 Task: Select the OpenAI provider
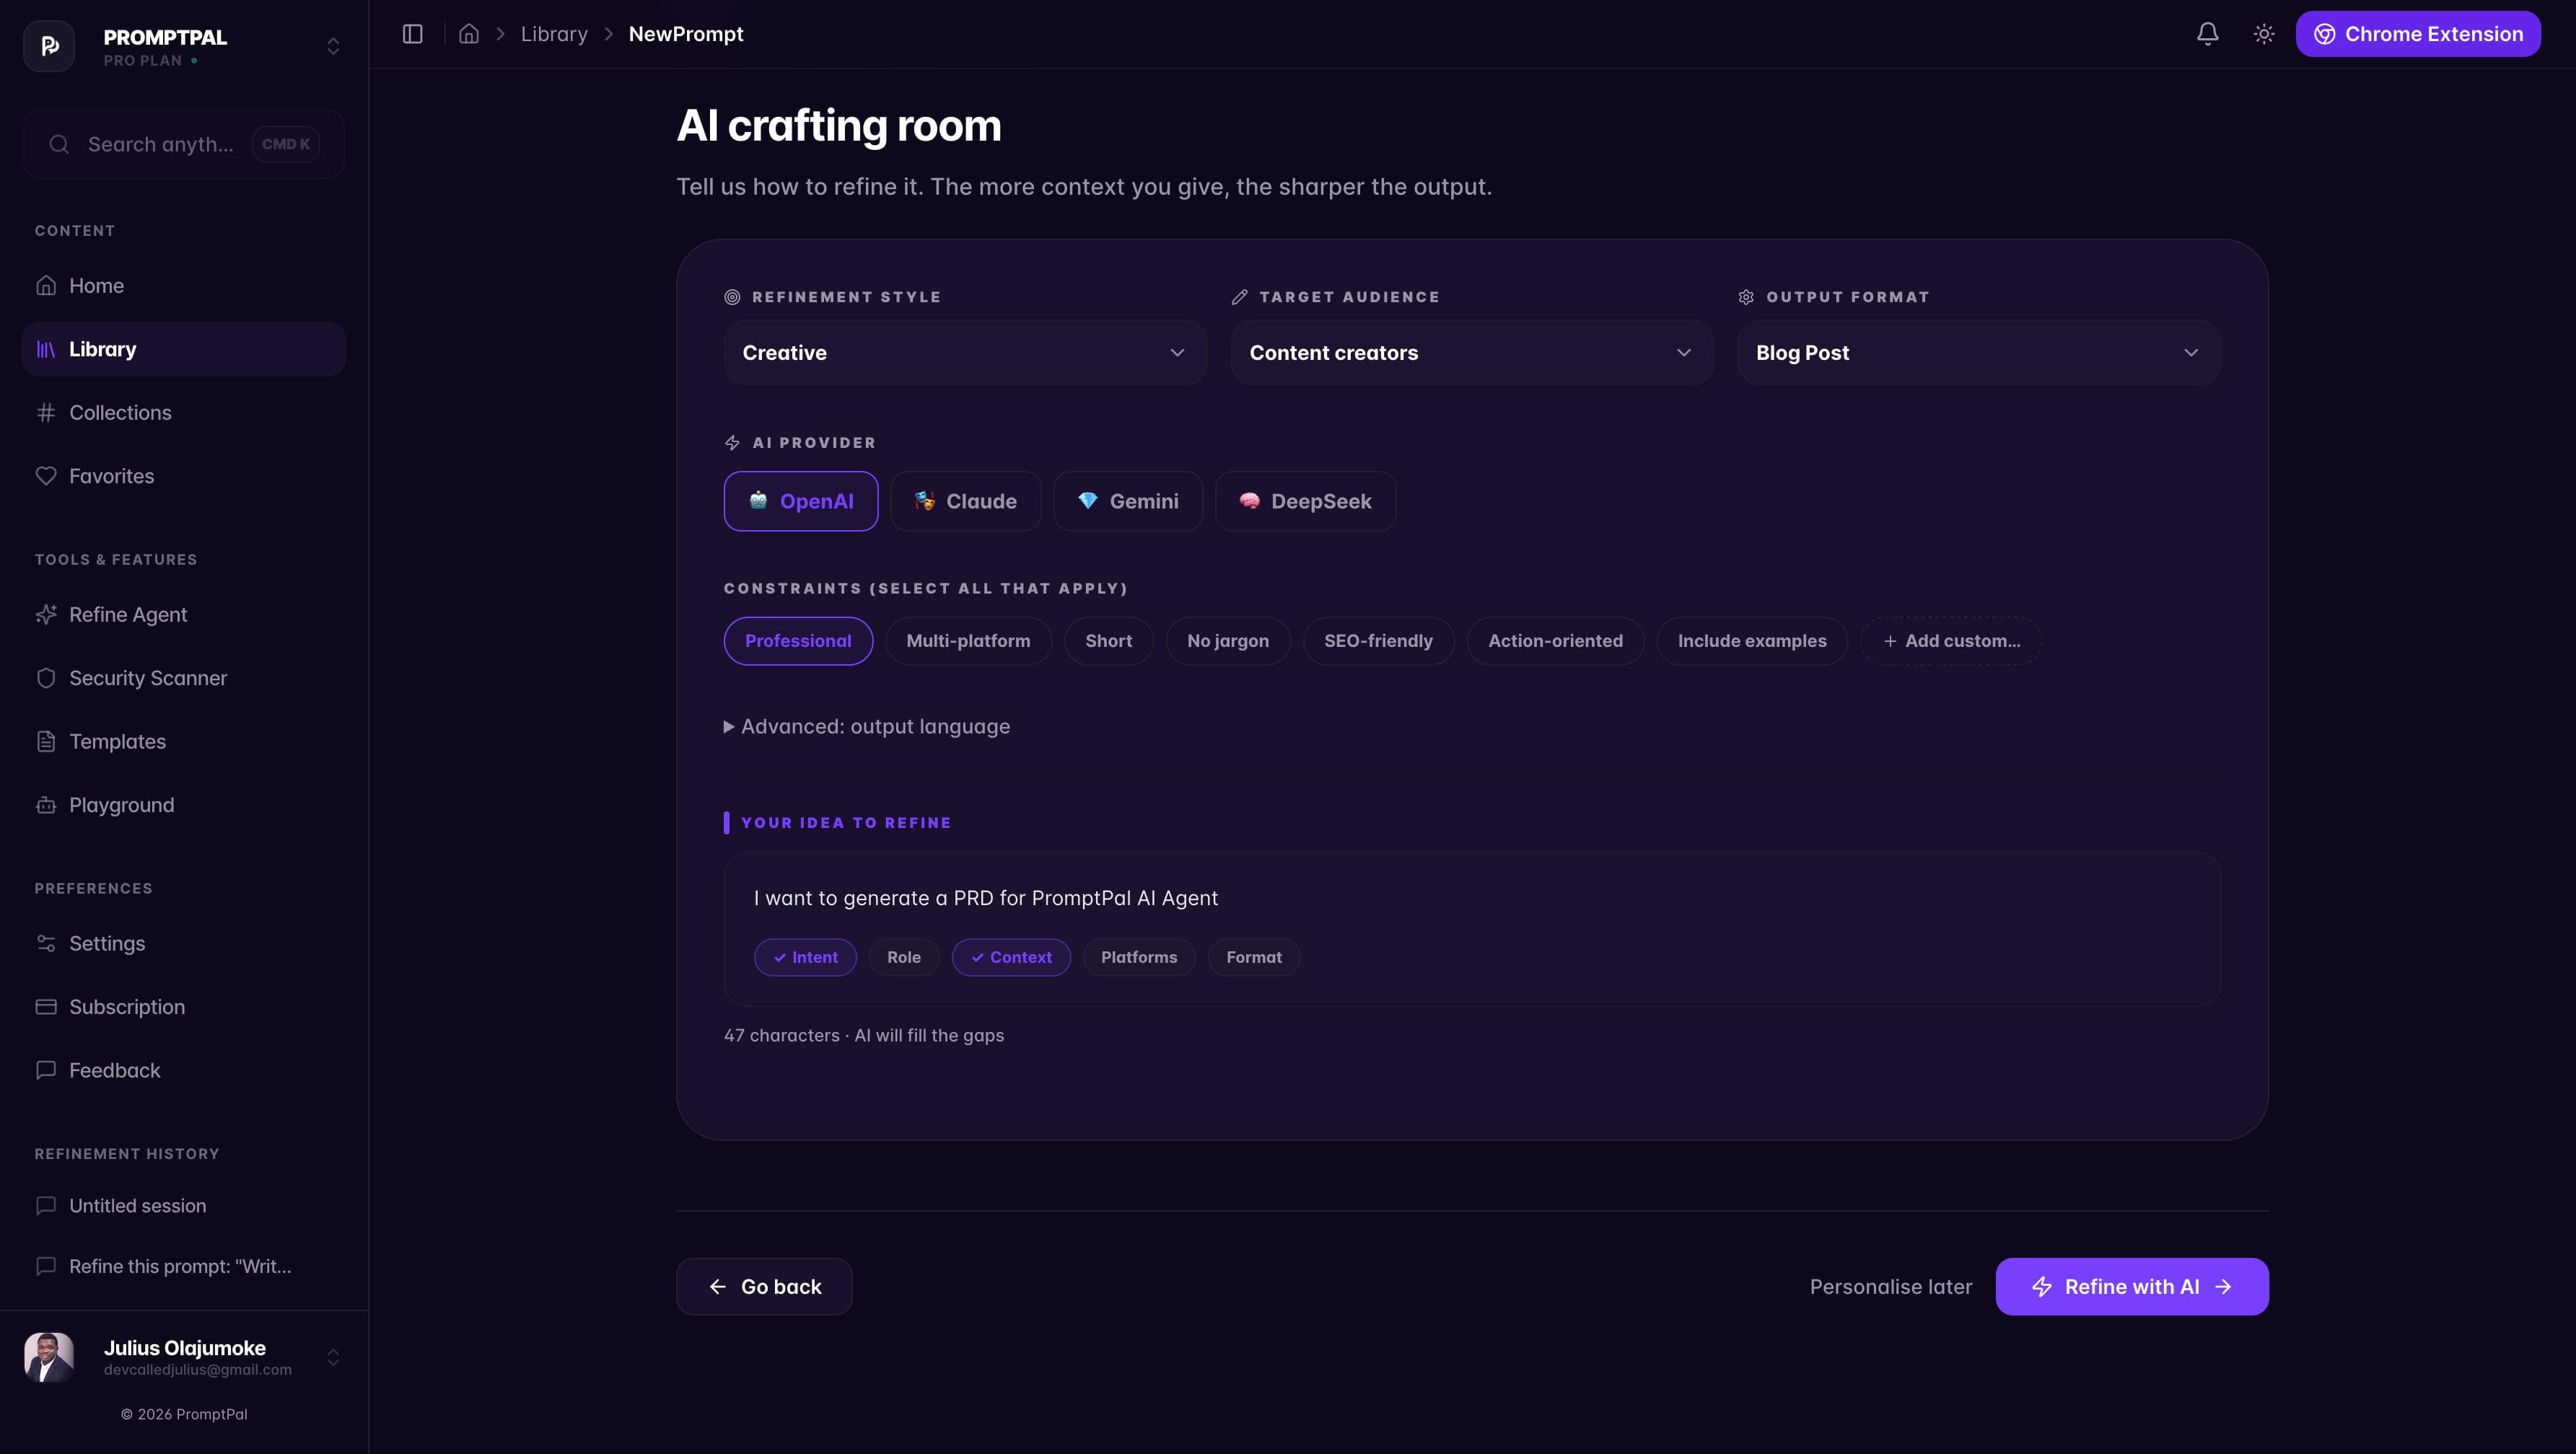coord(801,501)
